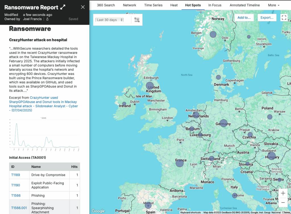Screen dimensions: 291x214
Task: Click the France hot spot circle
Action: (x=180, y=163)
